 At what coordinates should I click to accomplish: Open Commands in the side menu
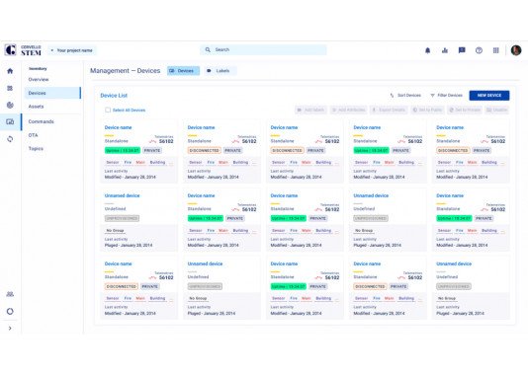[42, 121]
